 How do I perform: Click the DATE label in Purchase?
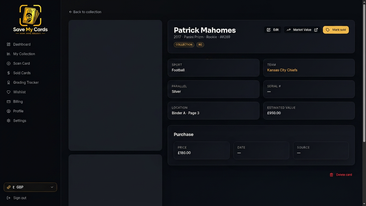pyautogui.click(x=241, y=148)
